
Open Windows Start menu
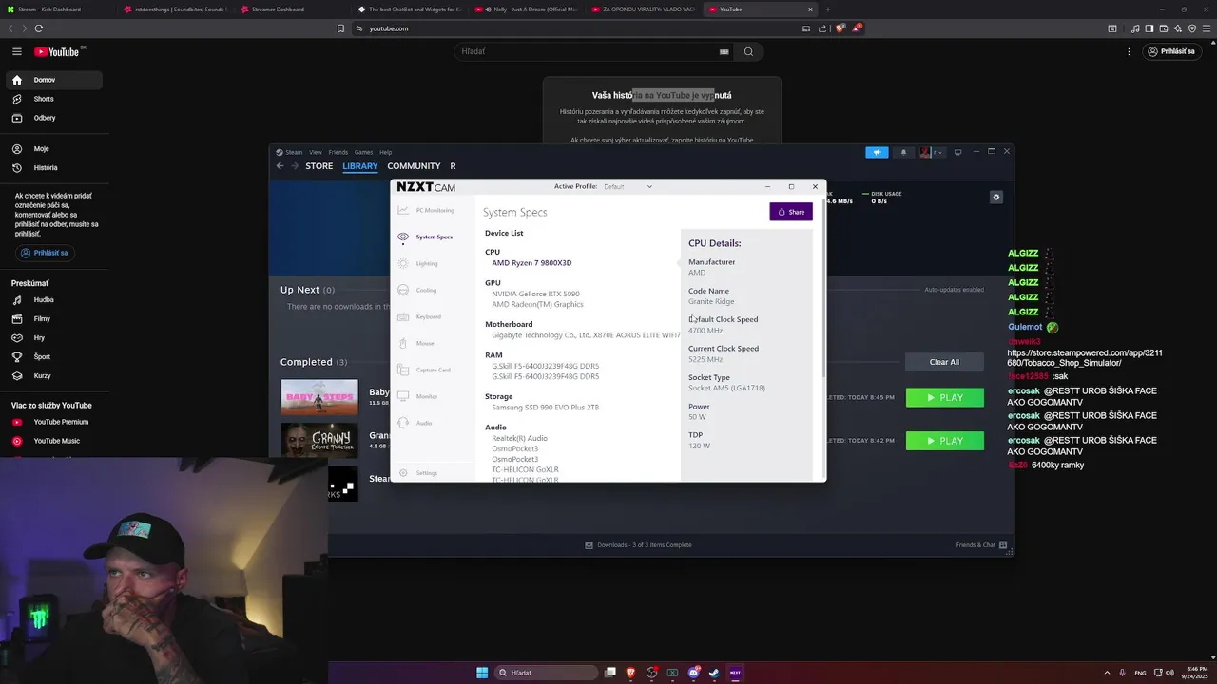pyautogui.click(x=482, y=673)
